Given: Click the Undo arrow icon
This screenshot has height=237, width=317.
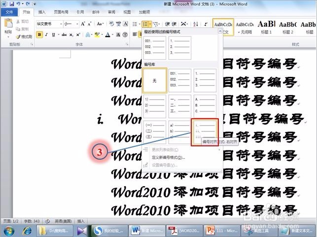Looking at the screenshot, I should coord(18,3).
